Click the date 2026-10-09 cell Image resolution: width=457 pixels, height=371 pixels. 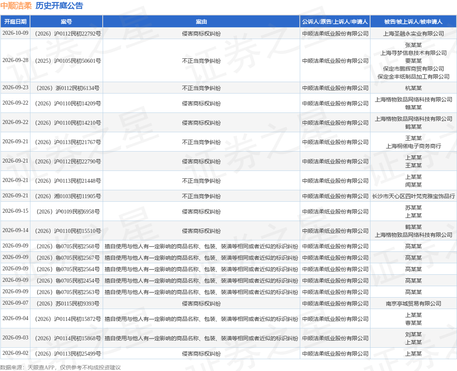[x=15, y=33]
